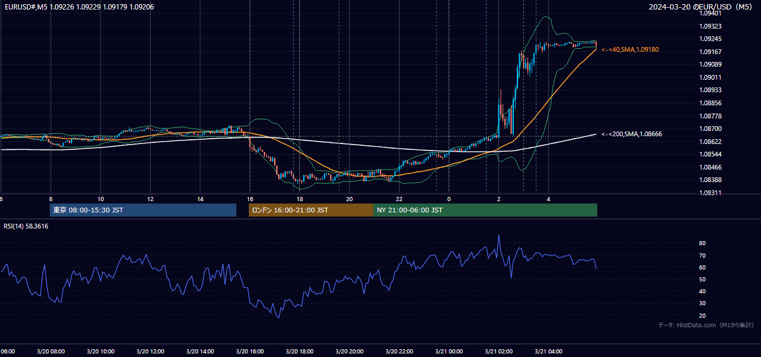
Task: Select the ロンドン 16:00-21:00 JST session bar
Action: tap(311, 210)
